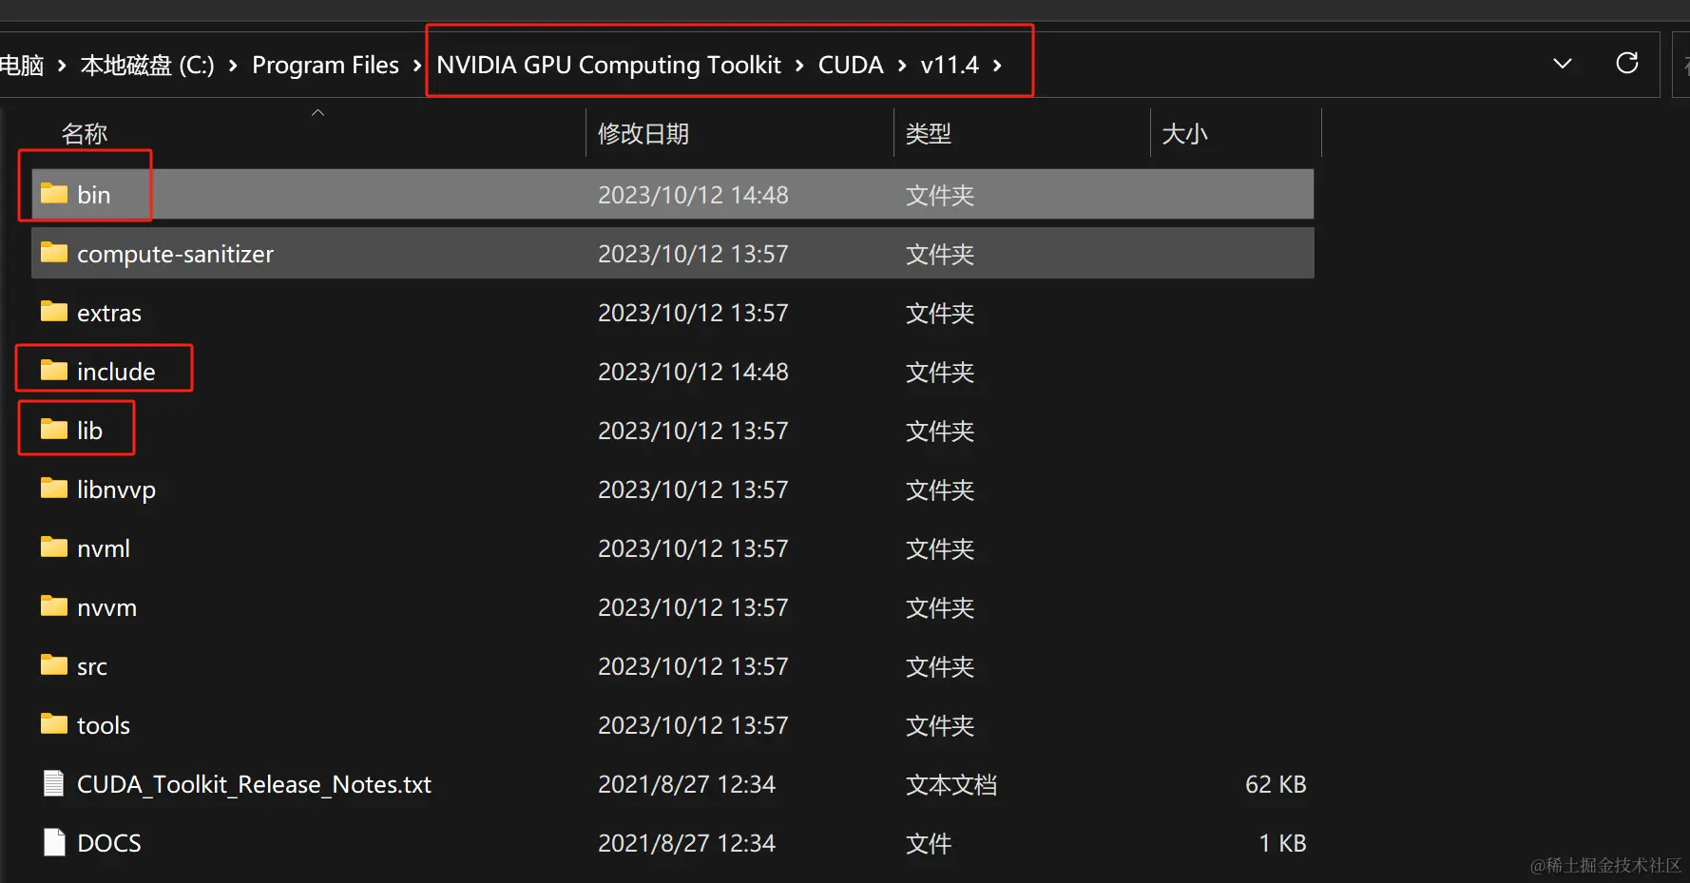Click the DOCS file icon

point(54,842)
